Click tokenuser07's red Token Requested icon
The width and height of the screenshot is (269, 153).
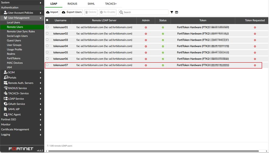coord(255,65)
